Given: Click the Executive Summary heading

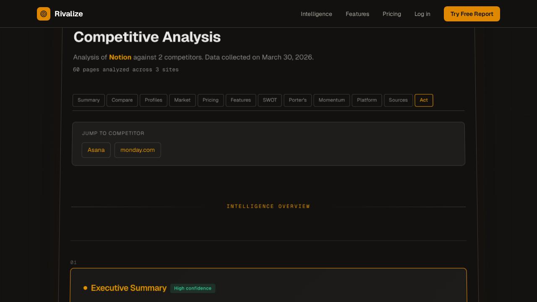Looking at the screenshot, I should 129,288.
